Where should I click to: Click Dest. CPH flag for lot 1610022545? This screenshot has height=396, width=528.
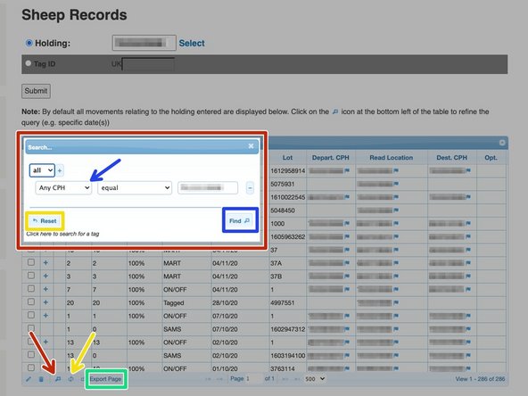(468, 197)
